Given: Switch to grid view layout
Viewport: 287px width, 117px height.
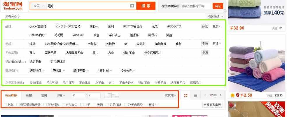Looking at the screenshot, I should (186, 95).
